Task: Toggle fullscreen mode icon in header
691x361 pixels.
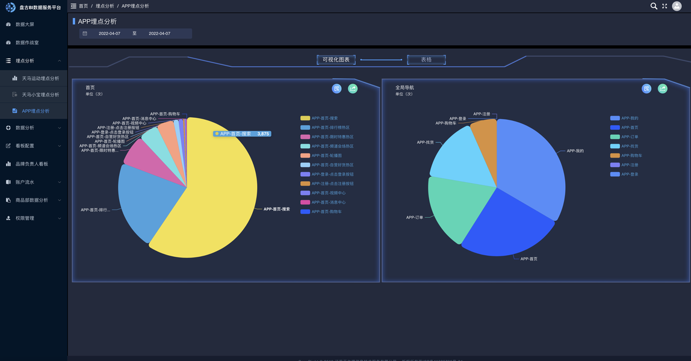Action: pos(665,6)
